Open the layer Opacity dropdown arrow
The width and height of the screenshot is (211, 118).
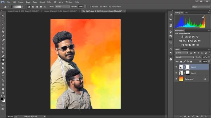pos(209,57)
